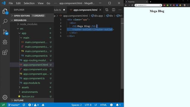Click the remote window indicator in status bar
190x107 pixels.
tap(3, 105)
